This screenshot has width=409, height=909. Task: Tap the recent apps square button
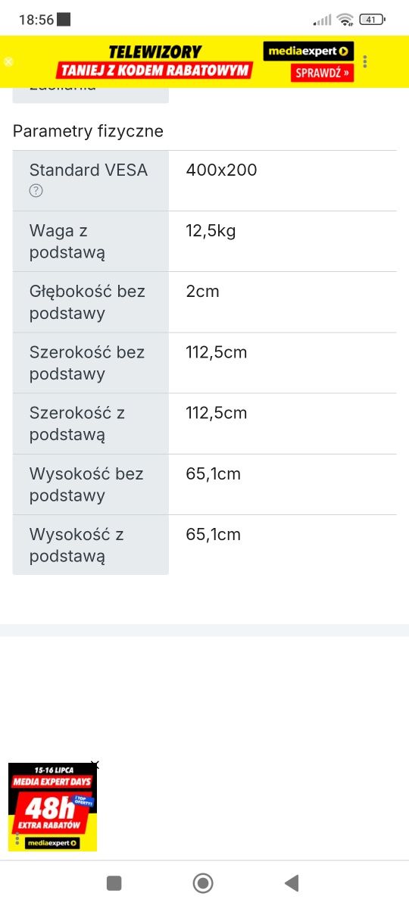[114, 882]
